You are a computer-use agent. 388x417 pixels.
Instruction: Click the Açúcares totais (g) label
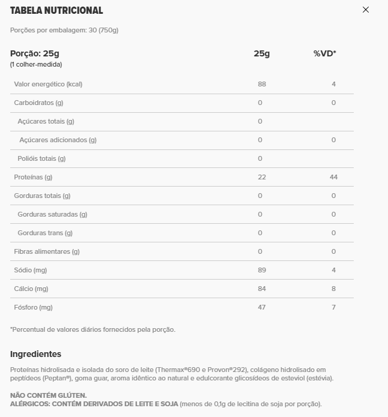pos(46,121)
